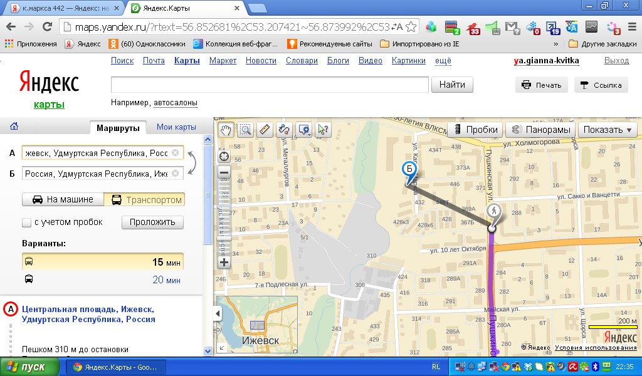Zoom out the map with minus button
The image size is (642, 376).
click(224, 173)
